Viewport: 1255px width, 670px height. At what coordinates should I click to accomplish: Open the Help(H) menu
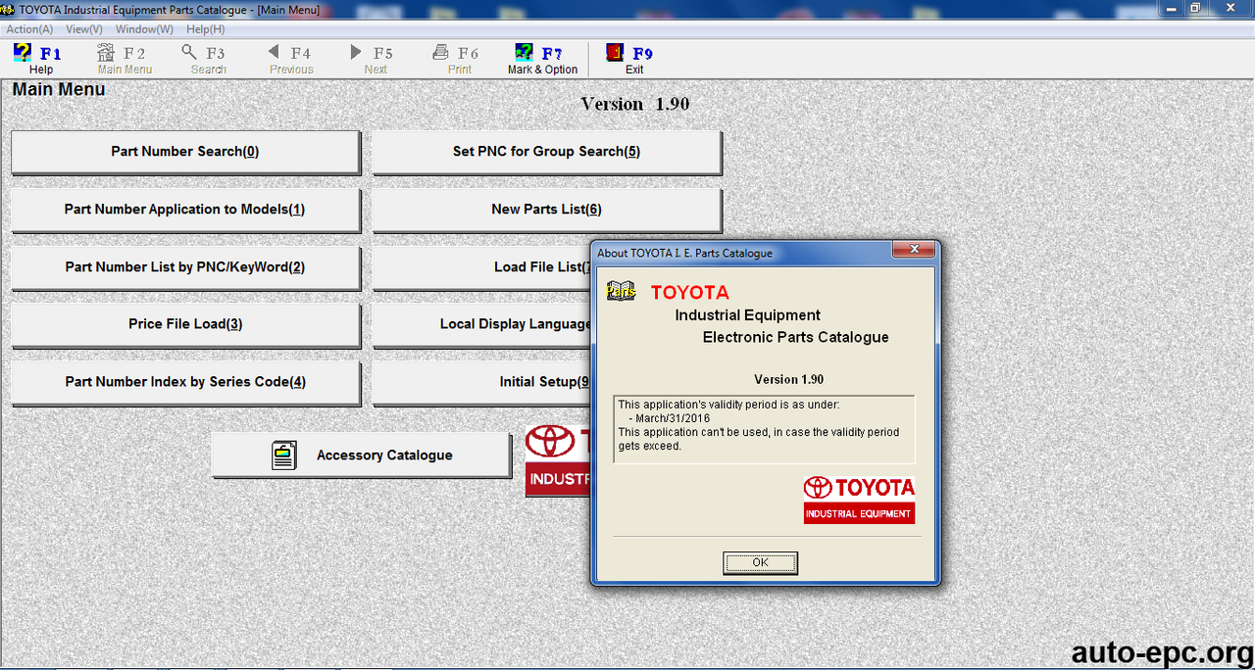tap(205, 29)
